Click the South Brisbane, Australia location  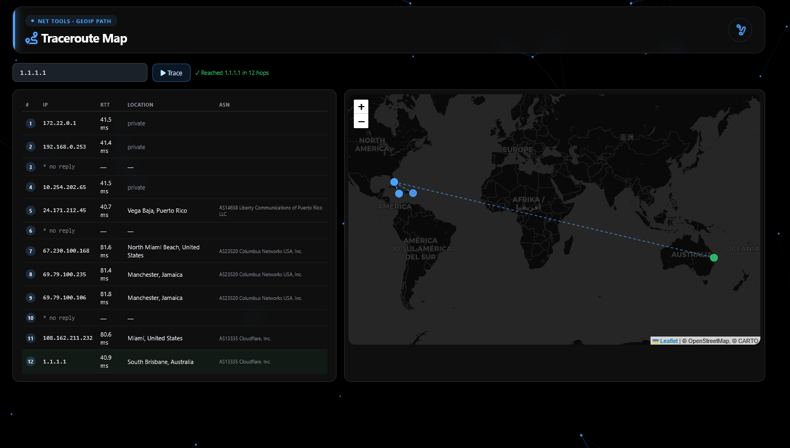click(x=160, y=362)
